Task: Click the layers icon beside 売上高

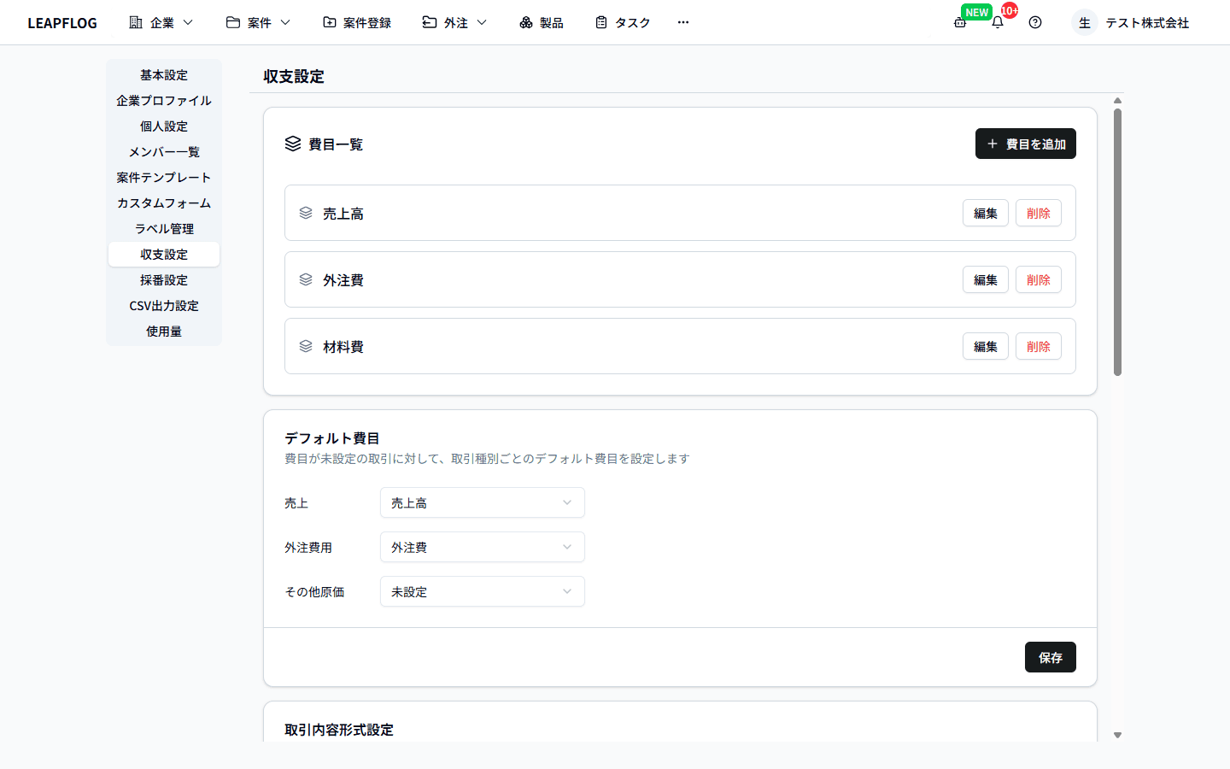Action: [306, 213]
